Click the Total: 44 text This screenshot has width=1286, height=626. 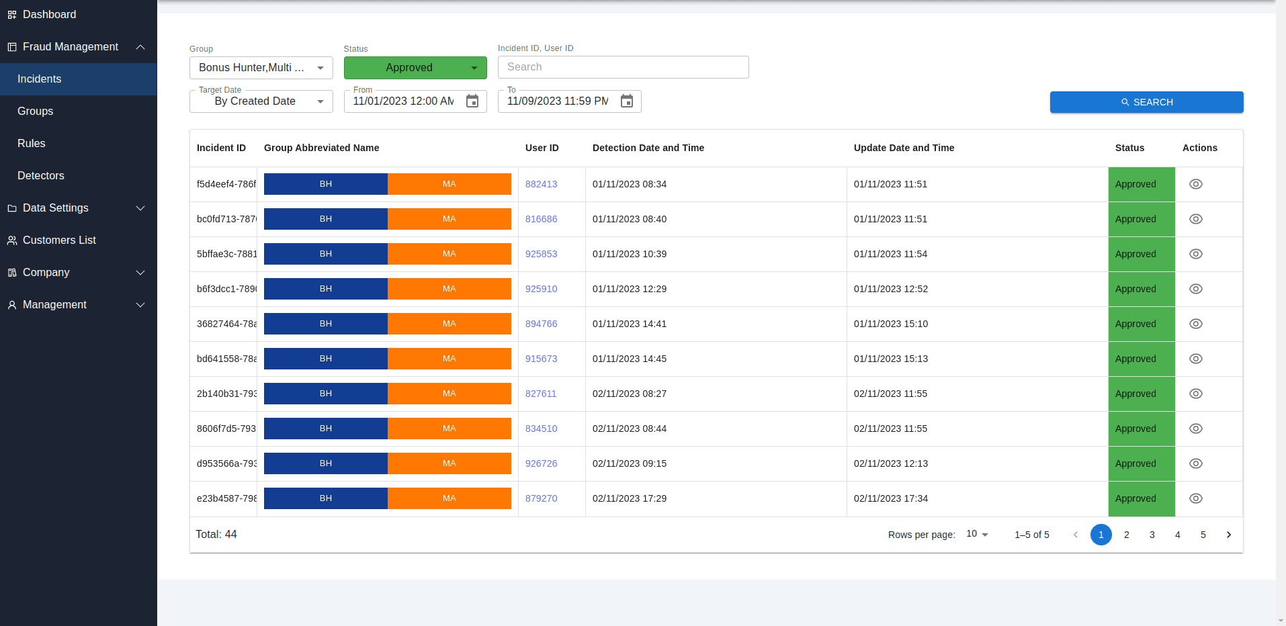pyautogui.click(x=216, y=534)
